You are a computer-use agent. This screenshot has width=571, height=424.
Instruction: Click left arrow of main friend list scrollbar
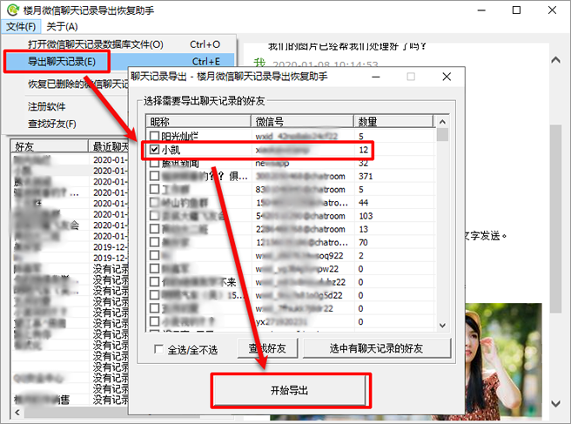(x=17, y=413)
